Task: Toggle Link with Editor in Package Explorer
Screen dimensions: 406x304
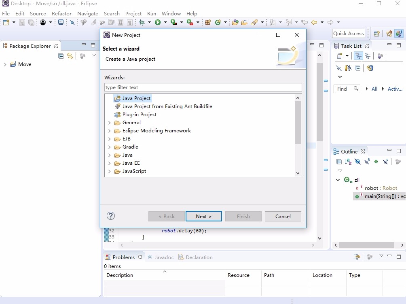Action: tap(70, 56)
